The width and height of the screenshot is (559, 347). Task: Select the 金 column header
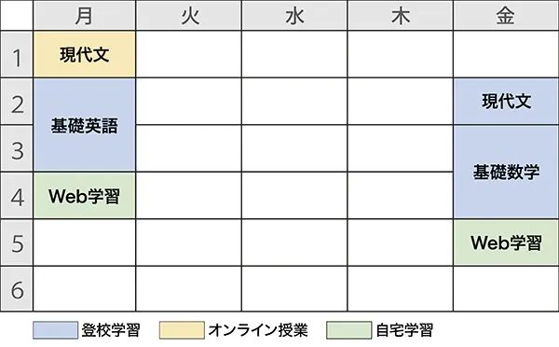pyautogui.click(x=506, y=15)
